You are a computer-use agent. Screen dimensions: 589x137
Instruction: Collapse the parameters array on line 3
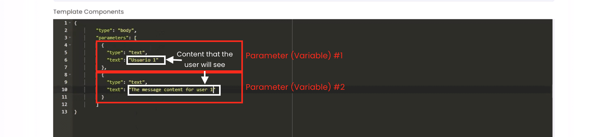tap(70, 38)
